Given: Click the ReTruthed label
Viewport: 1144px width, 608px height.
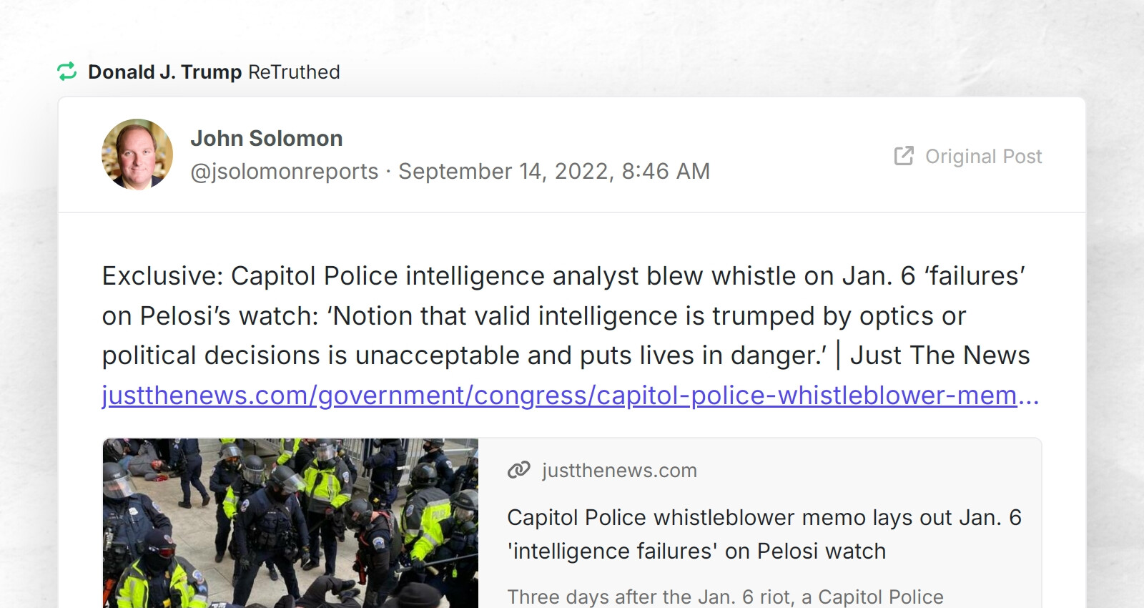Looking at the screenshot, I should coord(293,72).
